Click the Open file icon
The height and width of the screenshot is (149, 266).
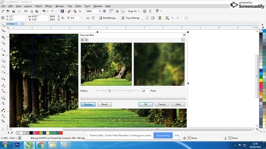tap(8, 11)
